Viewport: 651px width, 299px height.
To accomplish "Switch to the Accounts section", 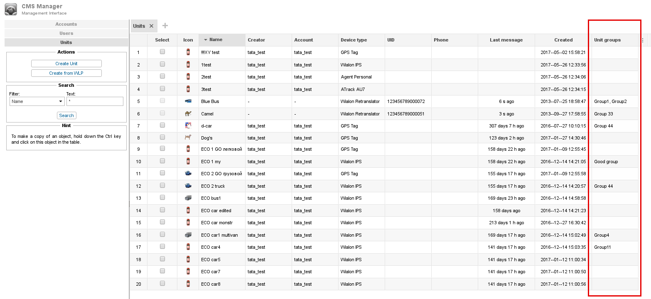I will [66, 24].
